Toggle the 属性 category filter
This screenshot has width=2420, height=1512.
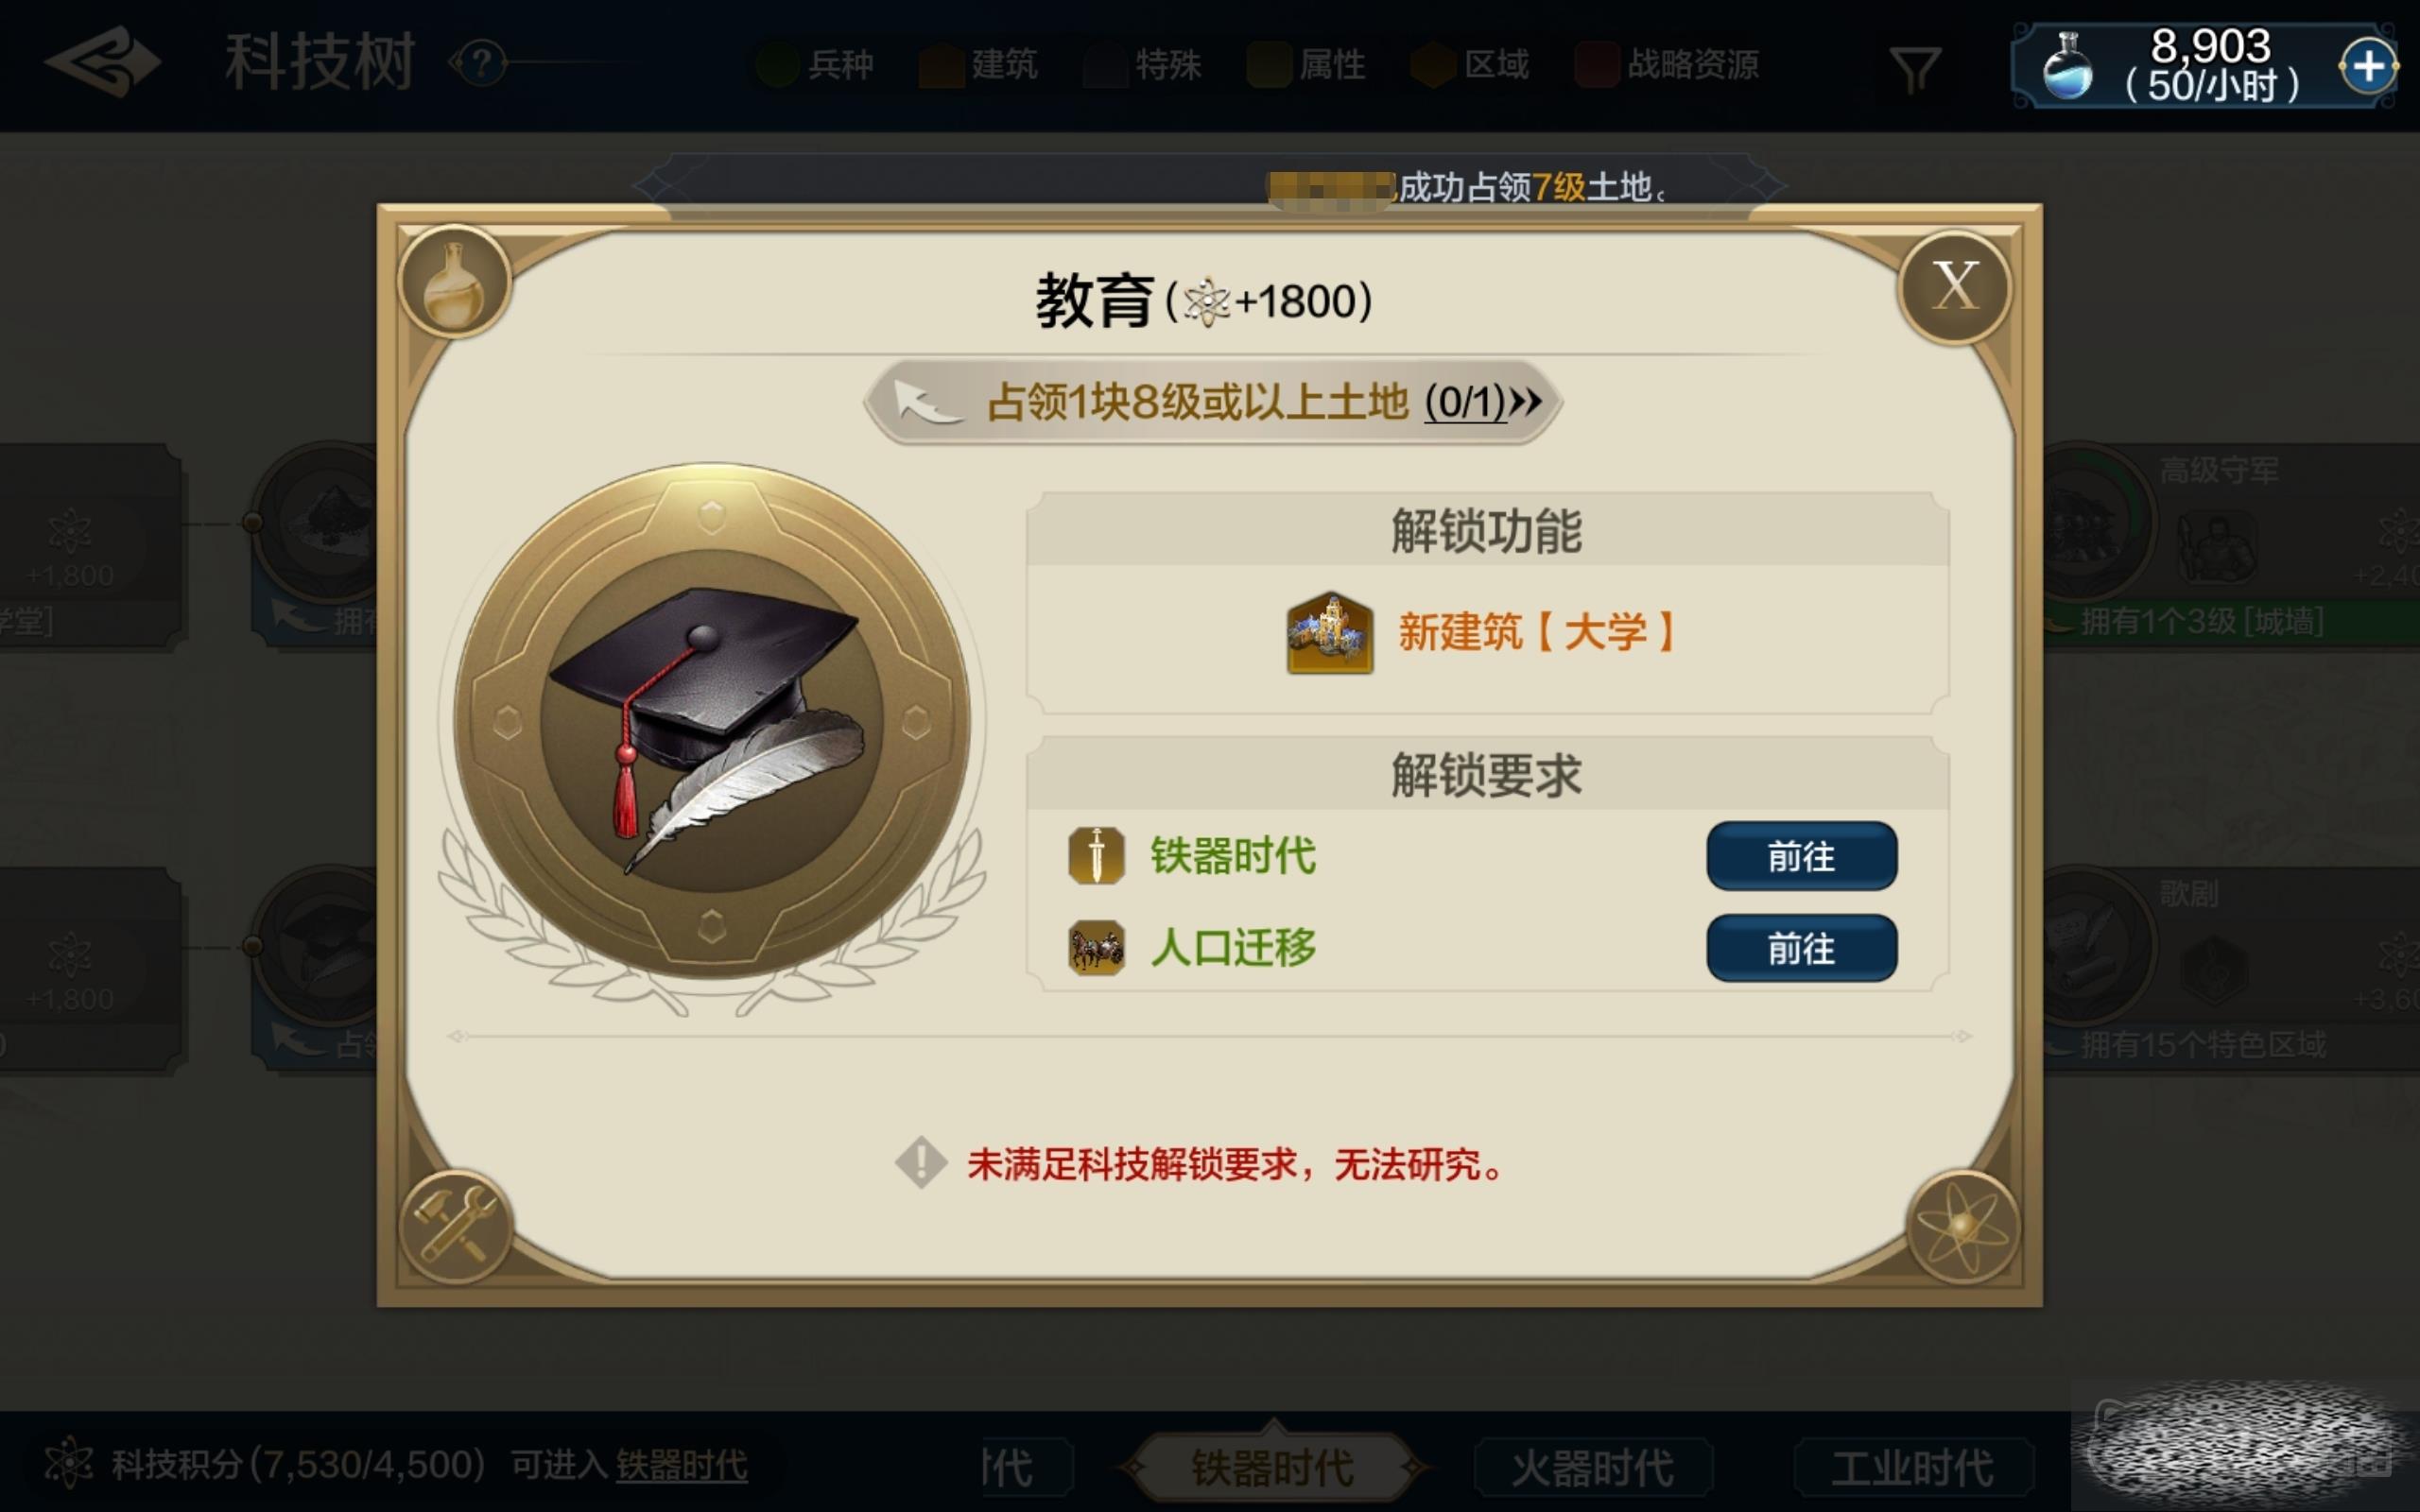[x=1307, y=65]
